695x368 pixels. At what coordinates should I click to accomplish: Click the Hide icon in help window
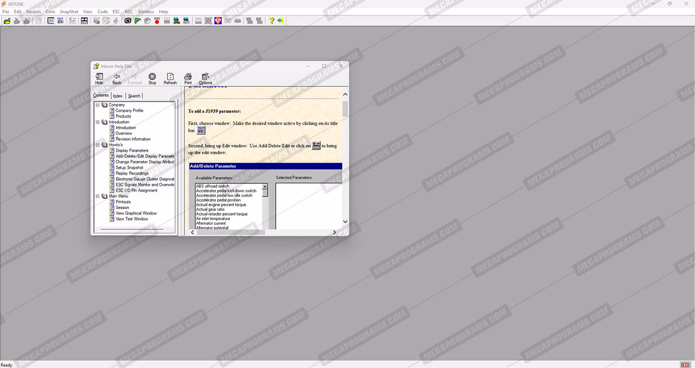click(99, 79)
